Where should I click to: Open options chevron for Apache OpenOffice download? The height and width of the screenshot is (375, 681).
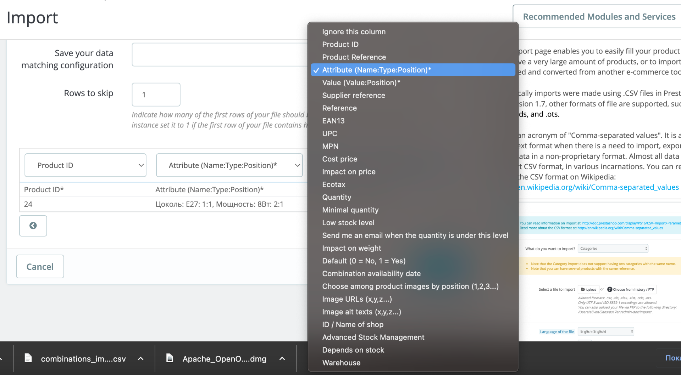point(282,359)
